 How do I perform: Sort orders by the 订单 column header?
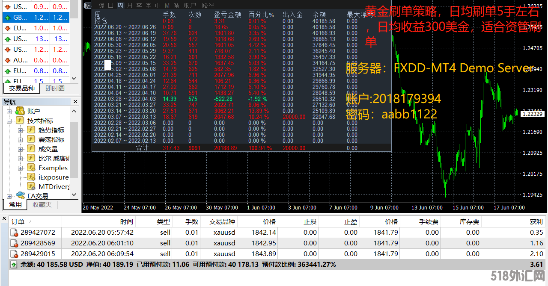click(x=36, y=222)
